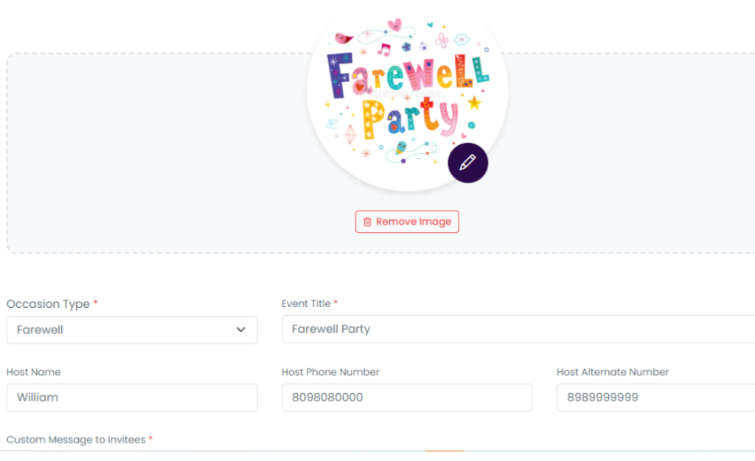Click the Host Alternate Number label
The width and height of the screenshot is (755, 461).
click(613, 372)
